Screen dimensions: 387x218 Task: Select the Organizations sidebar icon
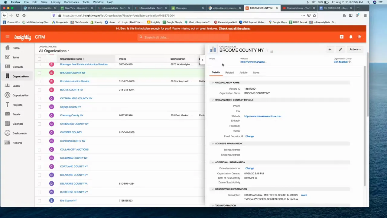pyautogui.click(x=7, y=76)
